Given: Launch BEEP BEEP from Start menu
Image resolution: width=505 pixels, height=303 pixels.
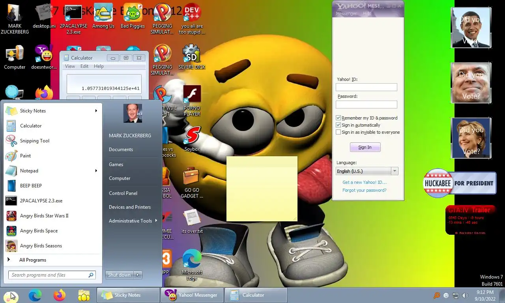Looking at the screenshot, I should [x=52, y=186].
